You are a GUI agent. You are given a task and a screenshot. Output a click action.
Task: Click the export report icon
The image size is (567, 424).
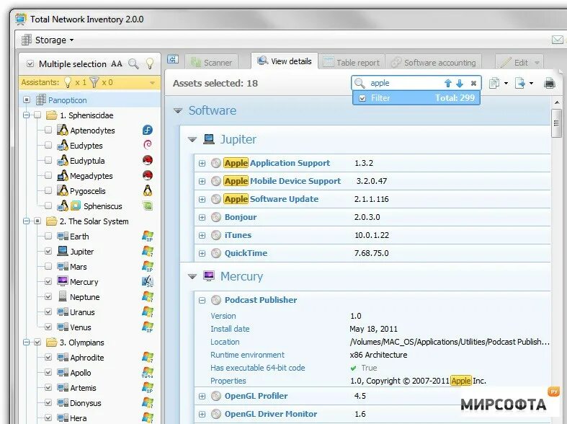[520, 83]
